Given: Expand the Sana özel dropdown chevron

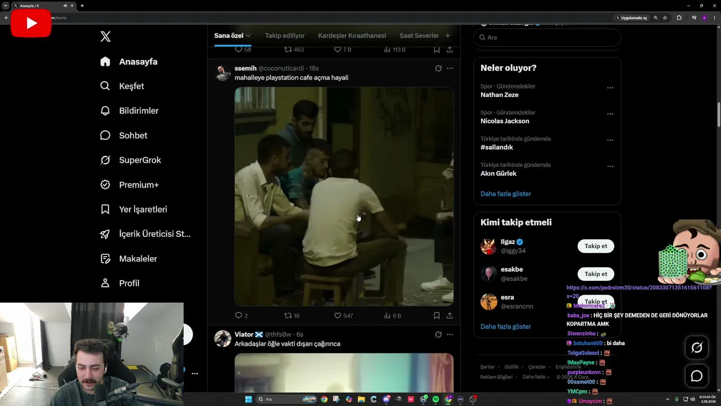Looking at the screenshot, I should [248, 36].
